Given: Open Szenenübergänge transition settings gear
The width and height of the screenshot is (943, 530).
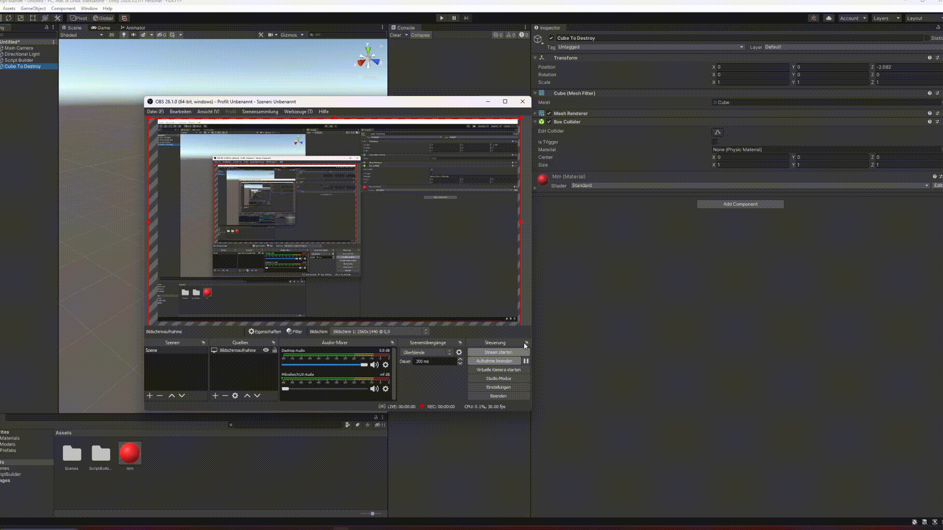Looking at the screenshot, I should click(459, 352).
